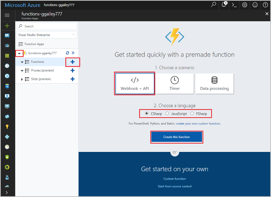Open the Custom function link
This screenshot has width=271, height=197.
pos(174,179)
